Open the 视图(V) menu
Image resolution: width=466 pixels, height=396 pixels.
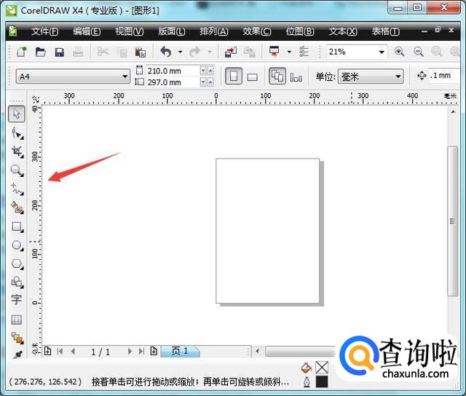pyautogui.click(x=130, y=31)
